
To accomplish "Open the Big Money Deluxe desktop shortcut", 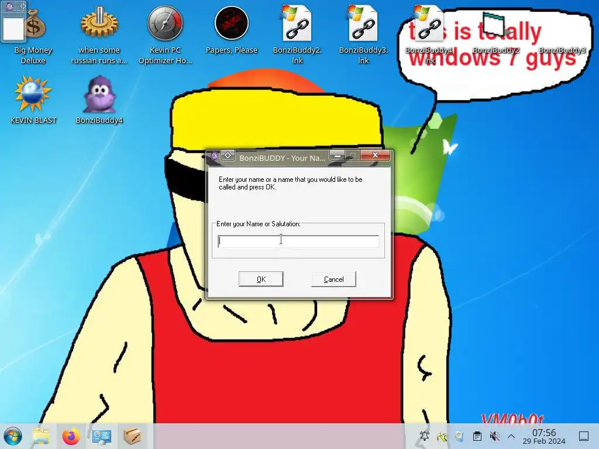I will (x=33, y=34).
